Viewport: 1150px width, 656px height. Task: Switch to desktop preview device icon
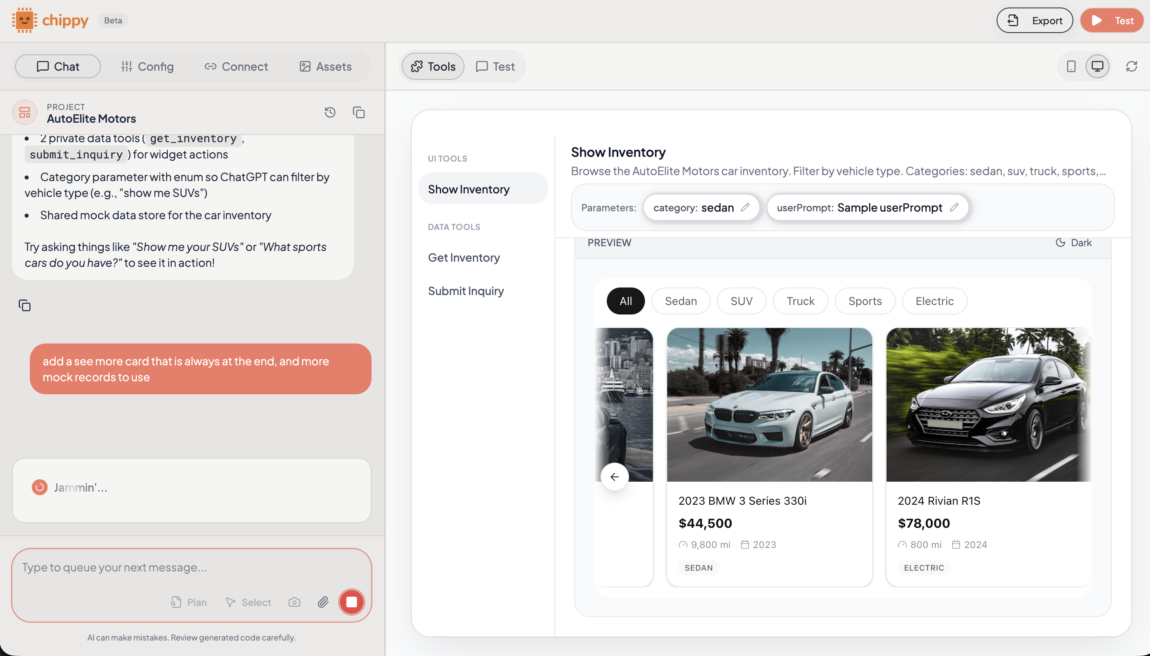pos(1097,66)
